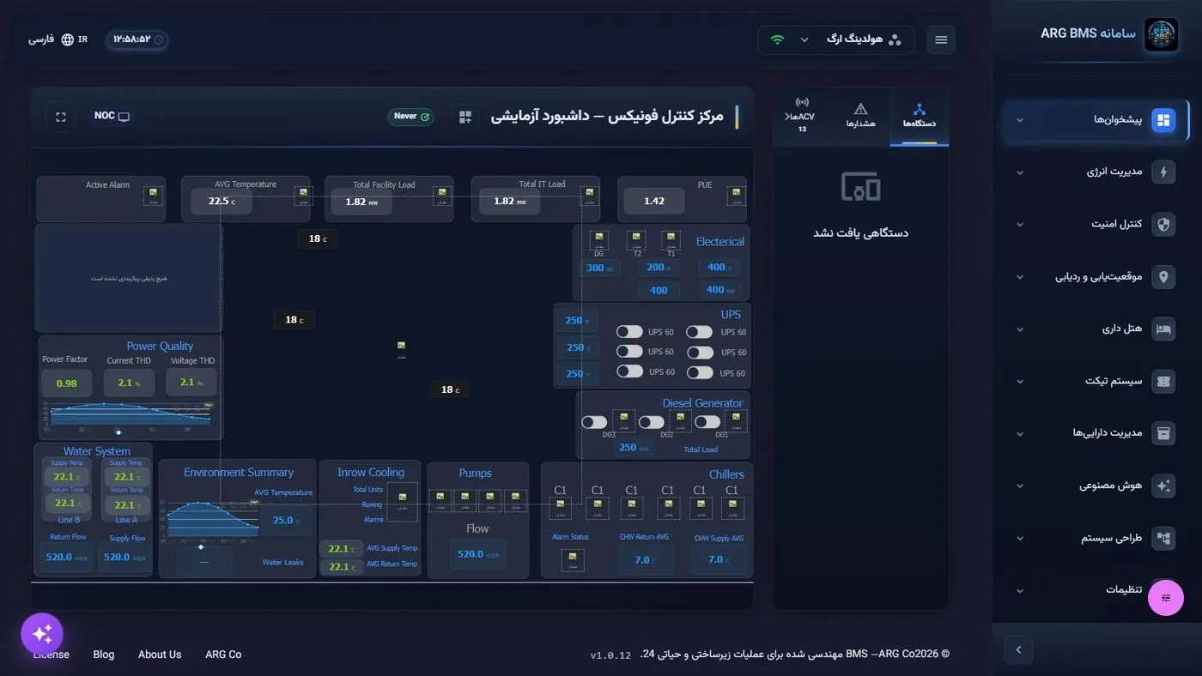Click the Power Factor value 0.98
The image size is (1202, 676).
click(x=66, y=383)
